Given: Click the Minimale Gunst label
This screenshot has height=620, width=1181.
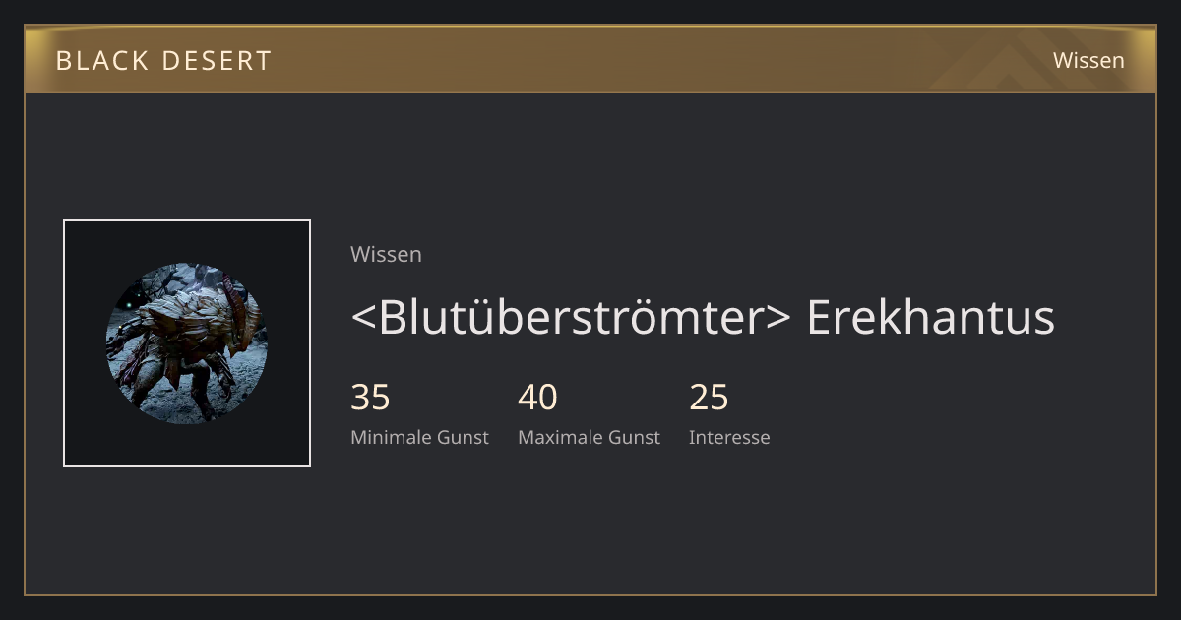Looking at the screenshot, I should pos(419,437).
